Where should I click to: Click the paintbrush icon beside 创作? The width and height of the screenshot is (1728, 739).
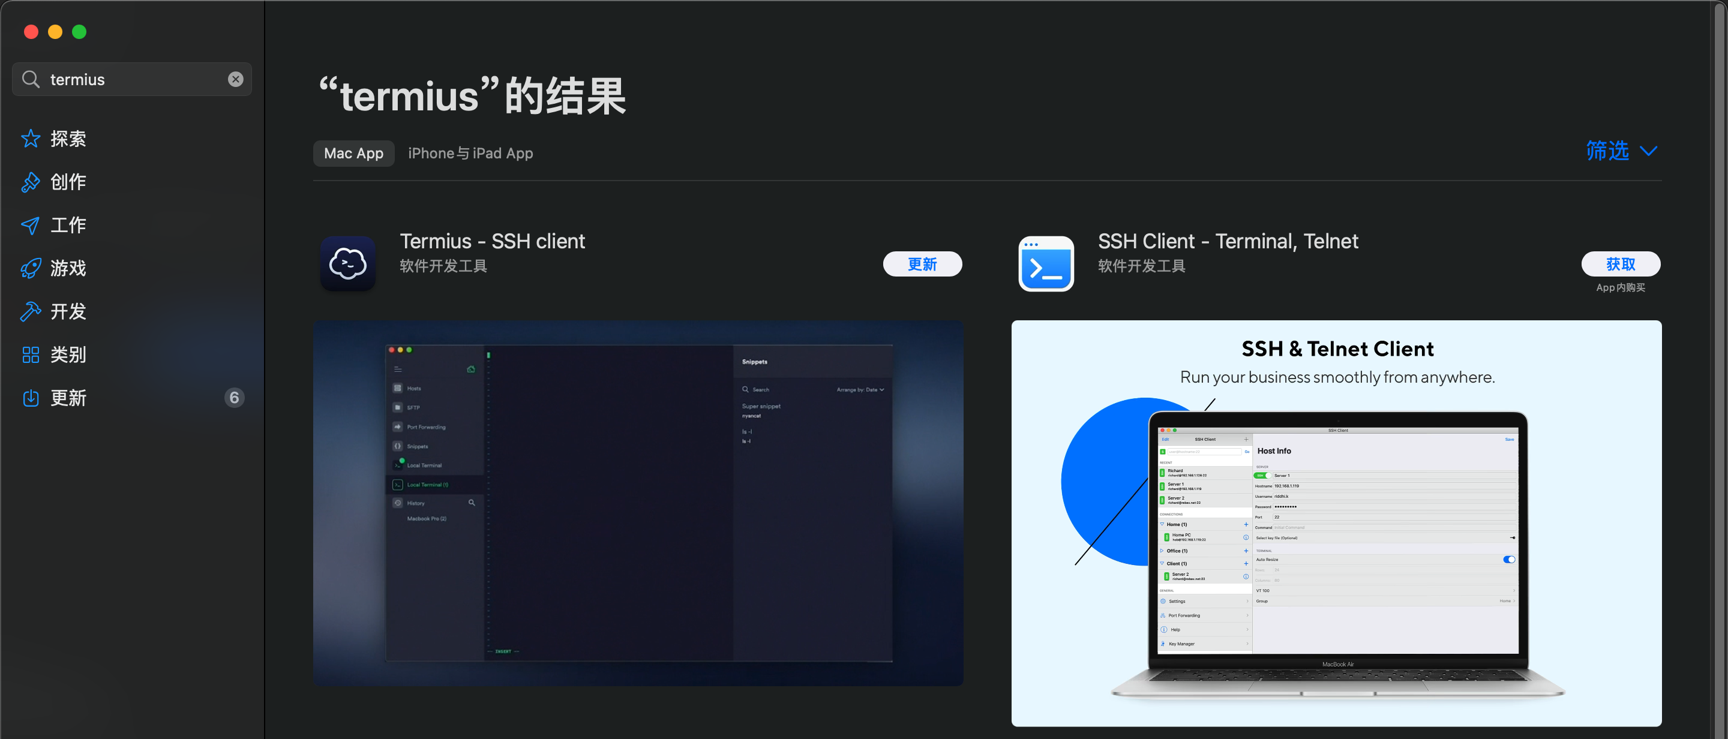point(31,182)
